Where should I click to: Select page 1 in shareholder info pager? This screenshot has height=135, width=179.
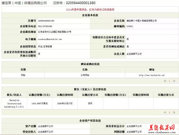(x=169, y=113)
